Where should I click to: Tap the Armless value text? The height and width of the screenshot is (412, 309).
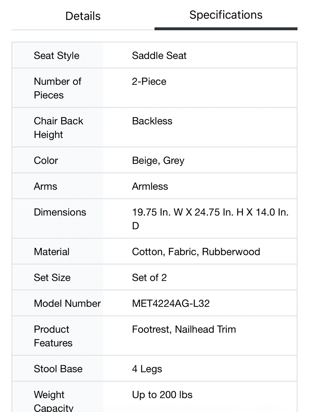(x=150, y=186)
